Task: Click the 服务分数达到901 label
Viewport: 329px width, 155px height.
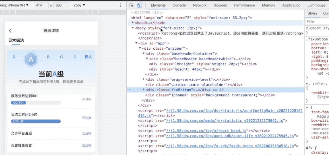Action: click(x=24, y=96)
